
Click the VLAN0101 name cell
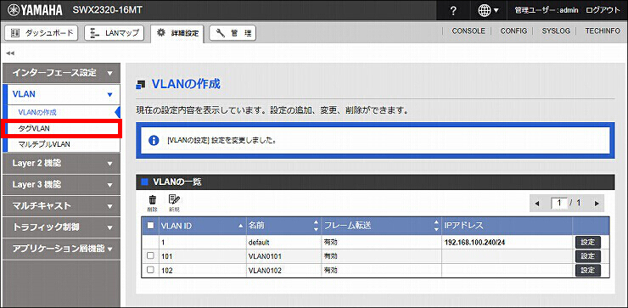coord(283,256)
